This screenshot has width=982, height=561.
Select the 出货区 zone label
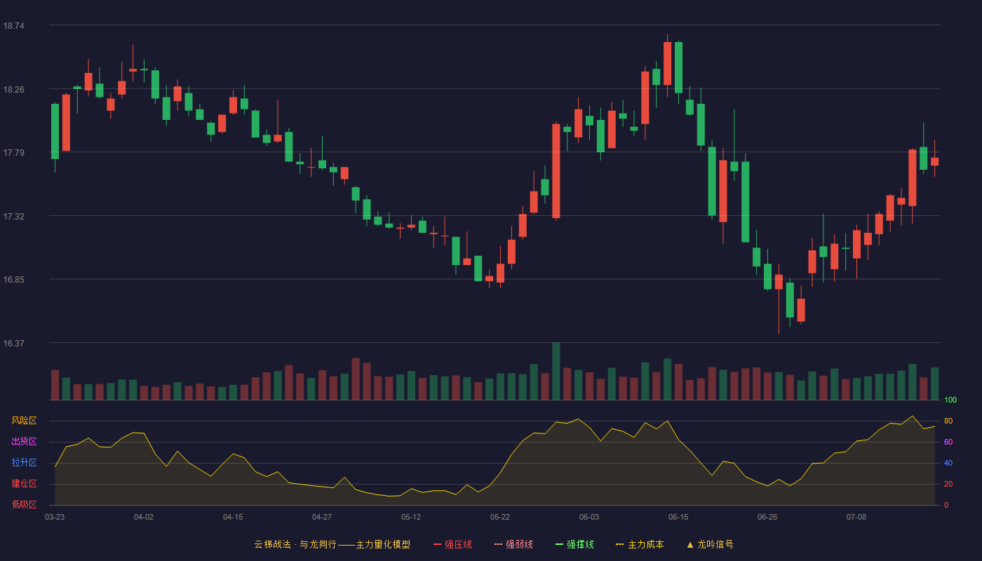coord(24,442)
